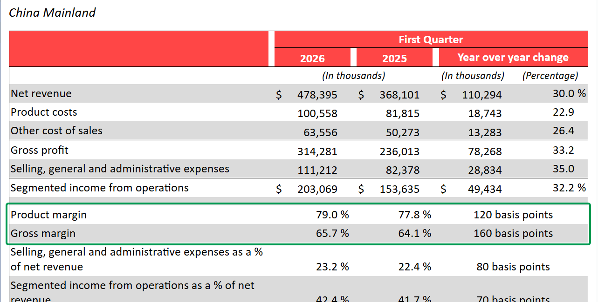The width and height of the screenshot is (598, 302).
Task: Click the value 50,273
Action: pos(403,132)
